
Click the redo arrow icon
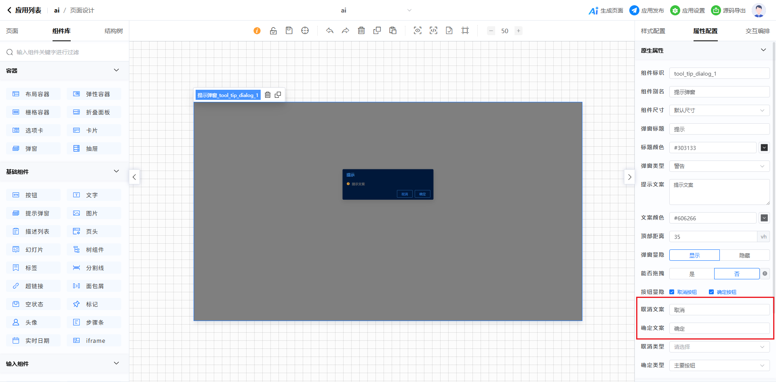pyautogui.click(x=346, y=31)
